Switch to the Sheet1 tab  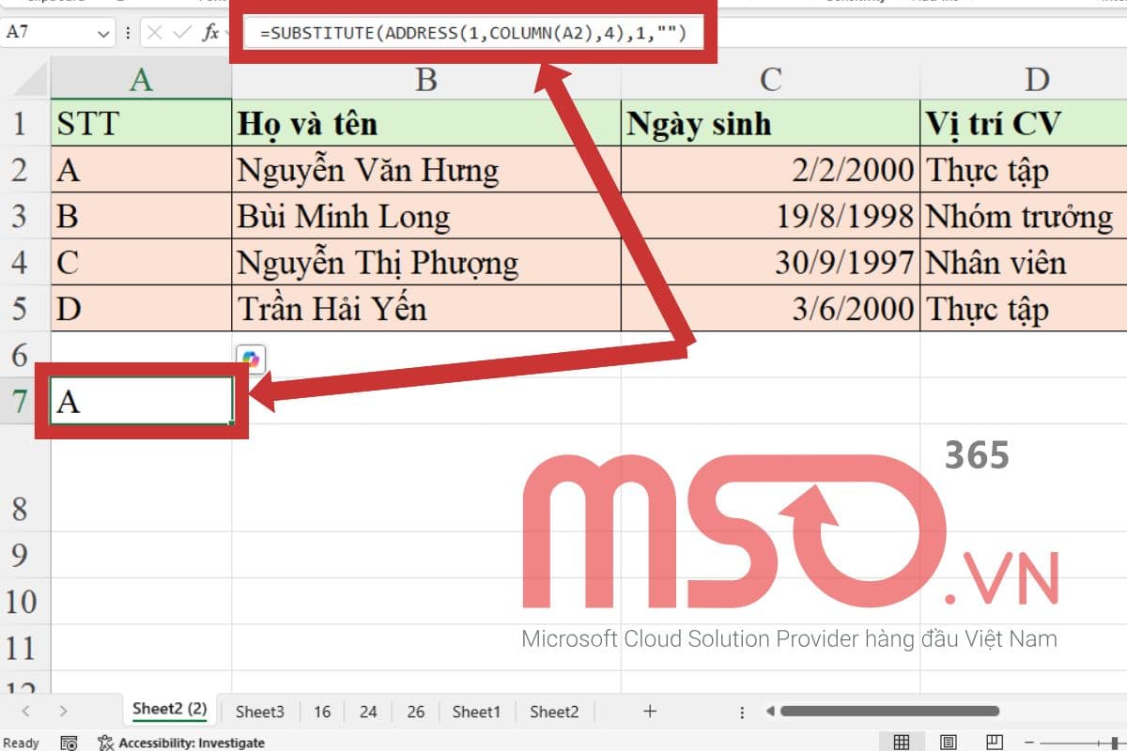[x=476, y=712]
